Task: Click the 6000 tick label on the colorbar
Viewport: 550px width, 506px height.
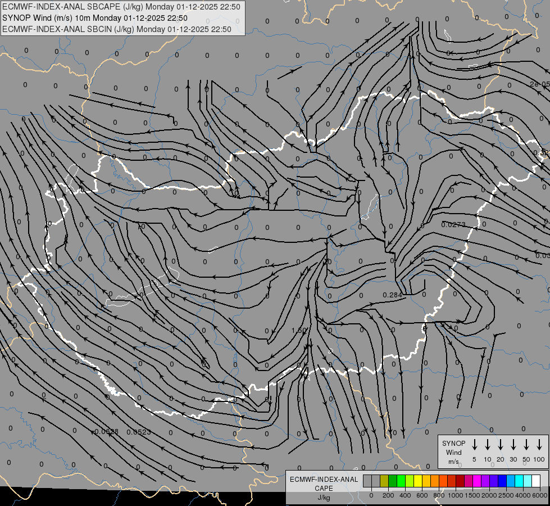Action: coord(540,495)
